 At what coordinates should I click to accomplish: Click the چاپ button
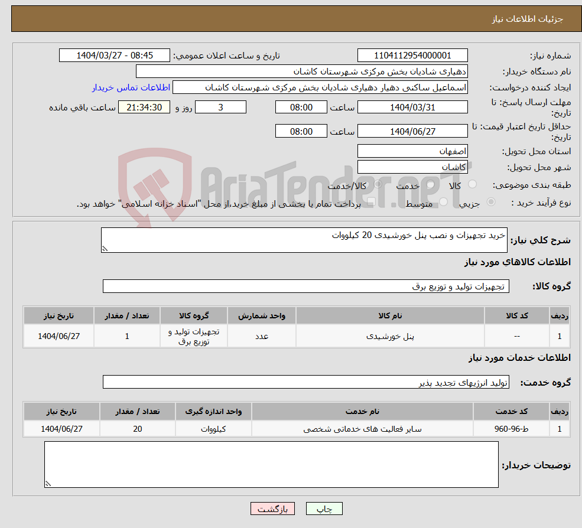point(323,509)
